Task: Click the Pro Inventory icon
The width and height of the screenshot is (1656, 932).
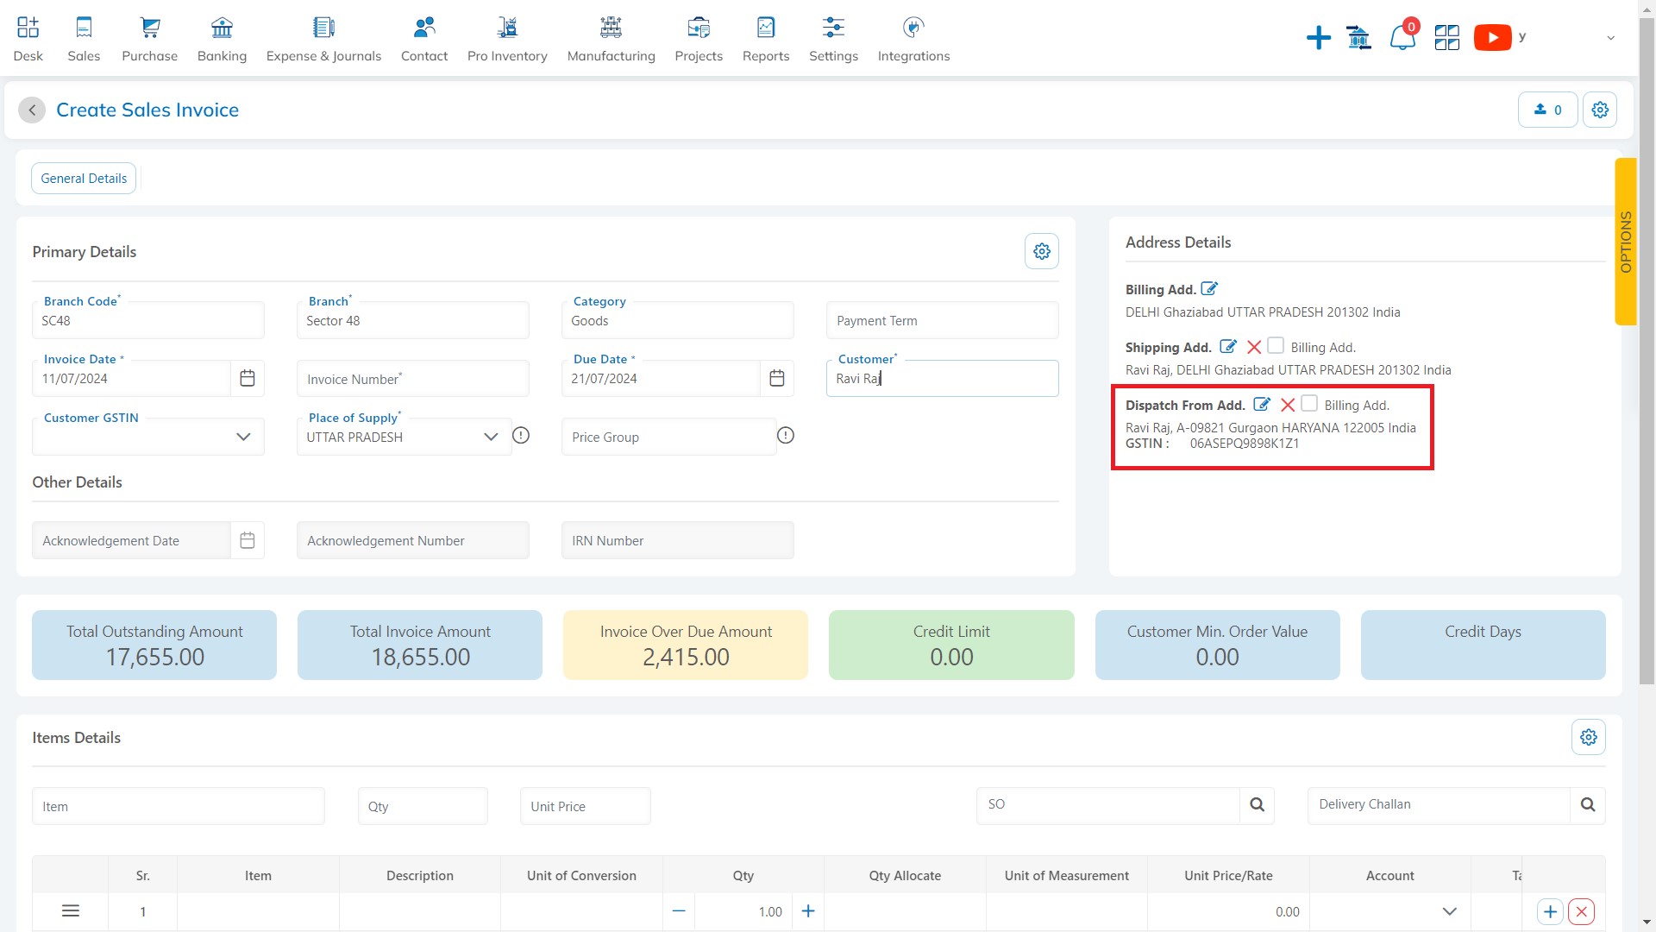Action: (507, 26)
